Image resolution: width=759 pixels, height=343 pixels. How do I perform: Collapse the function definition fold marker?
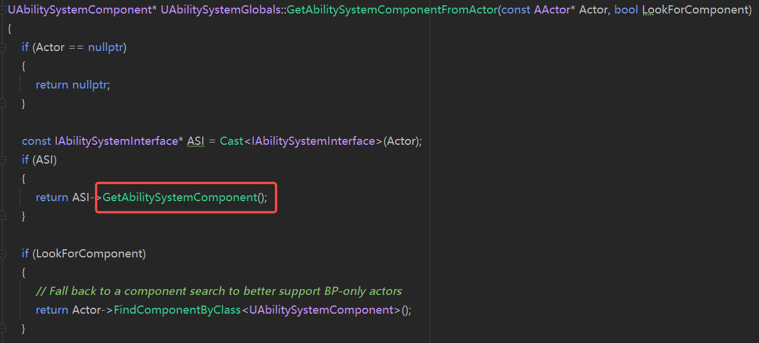click(x=3, y=10)
